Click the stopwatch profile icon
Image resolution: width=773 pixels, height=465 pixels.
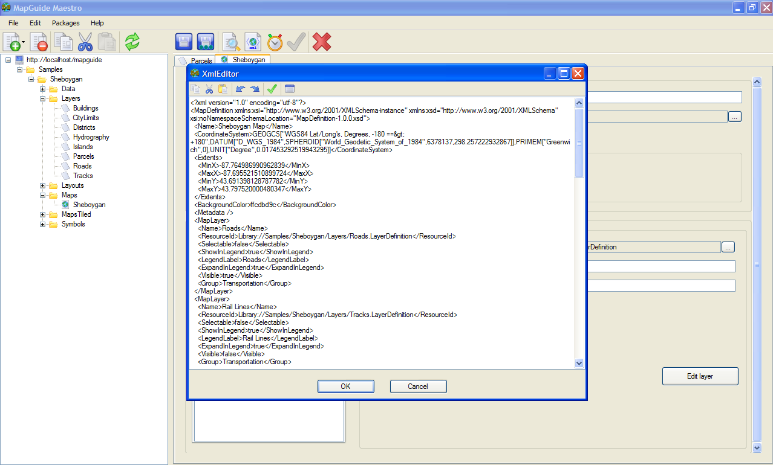275,42
